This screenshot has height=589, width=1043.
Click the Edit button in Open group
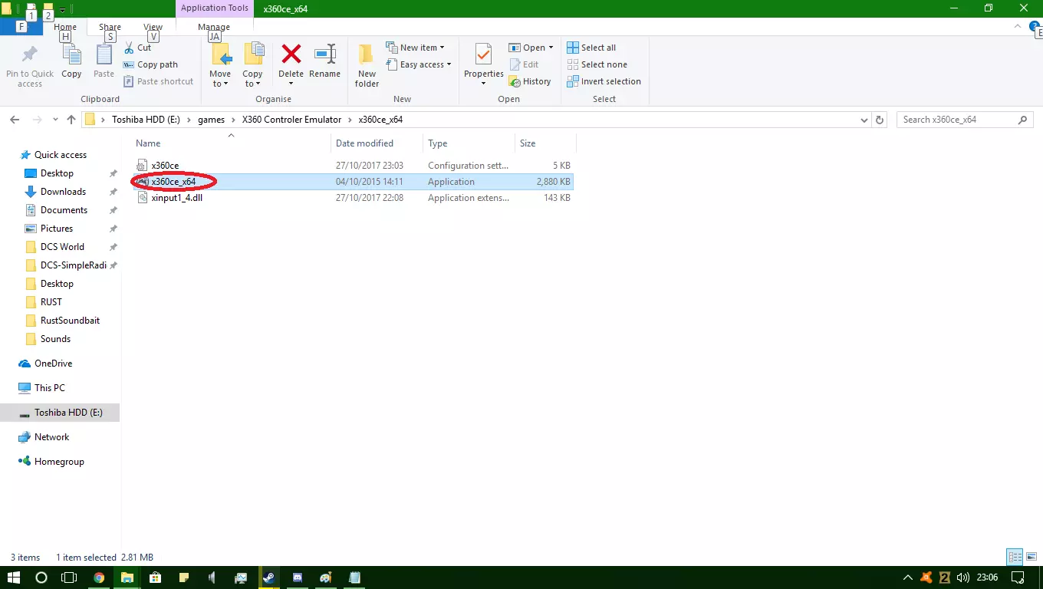524,64
